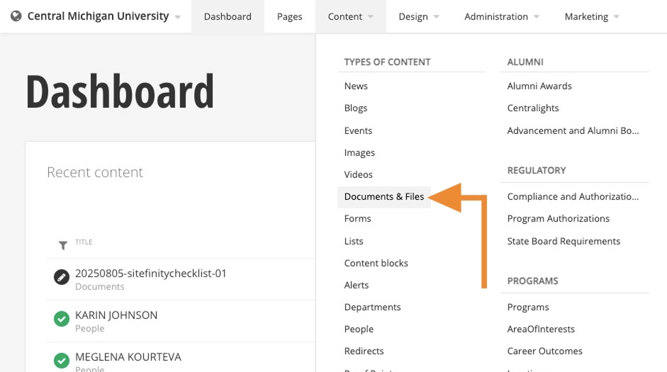Open KARIN JOHNSON recent item title

click(116, 315)
